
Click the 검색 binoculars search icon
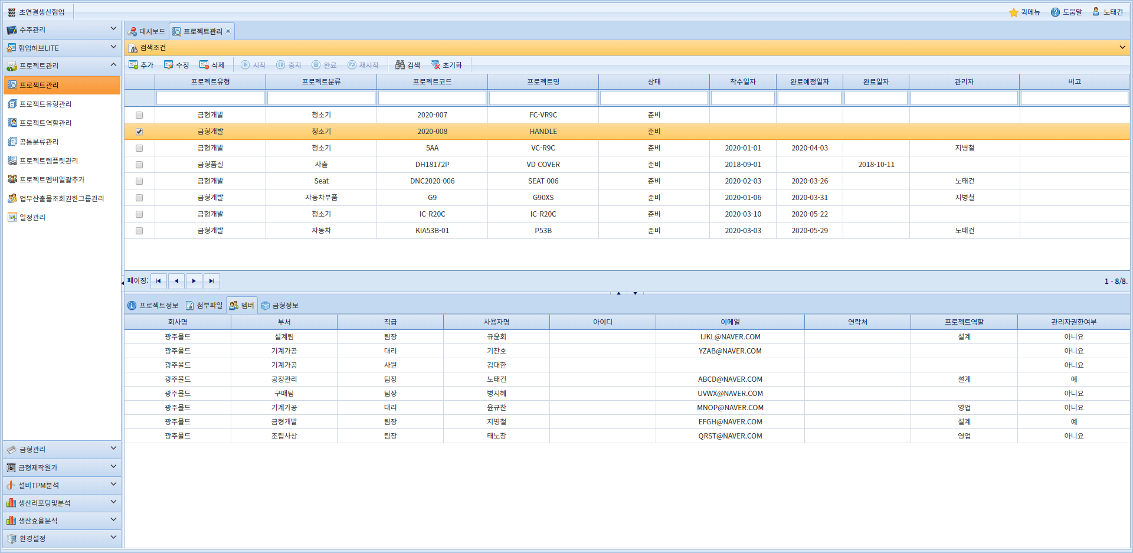400,65
